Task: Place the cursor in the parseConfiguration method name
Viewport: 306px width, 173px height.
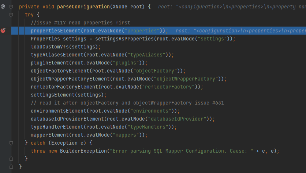Action: click(83, 7)
